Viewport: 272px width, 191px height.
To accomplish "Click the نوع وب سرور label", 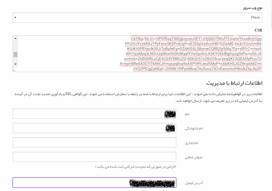I will 252,8.
